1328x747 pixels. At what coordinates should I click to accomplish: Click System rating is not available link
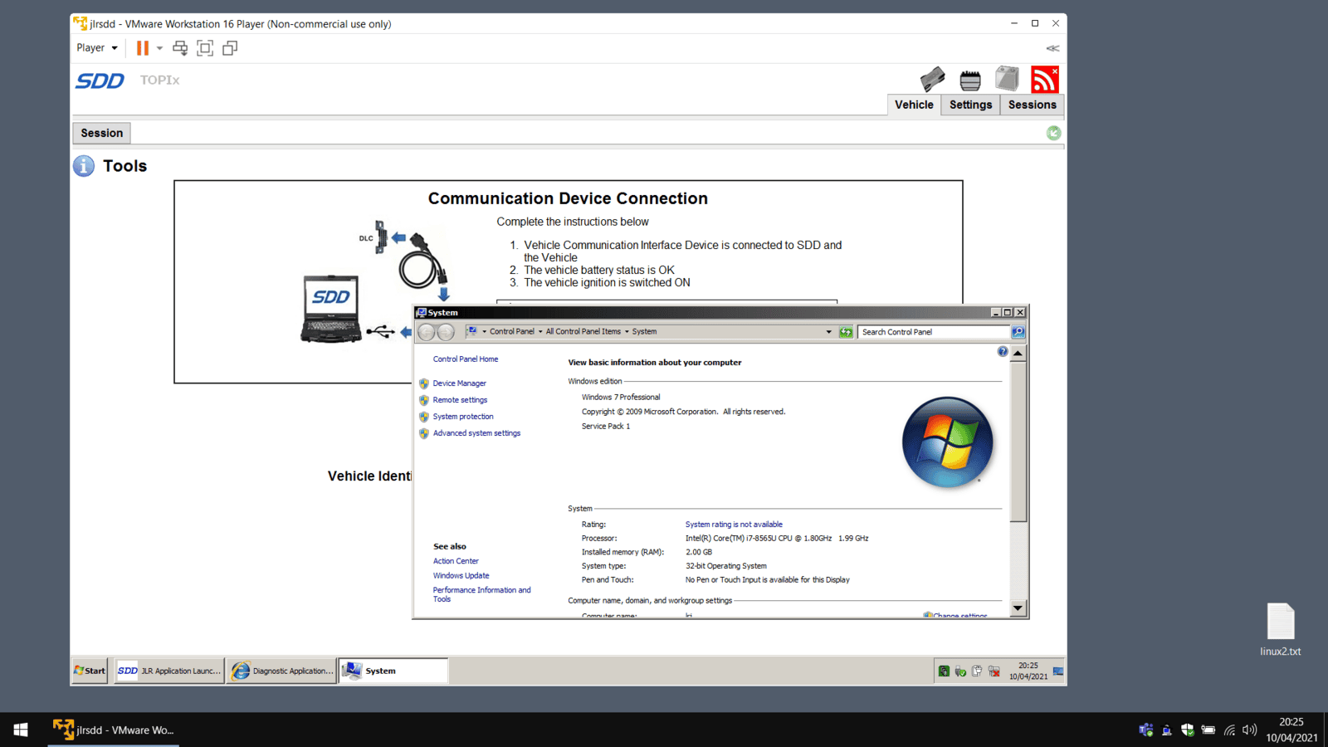734,525
